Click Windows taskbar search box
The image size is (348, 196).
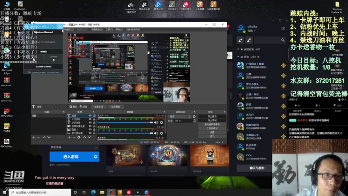tap(40, 192)
